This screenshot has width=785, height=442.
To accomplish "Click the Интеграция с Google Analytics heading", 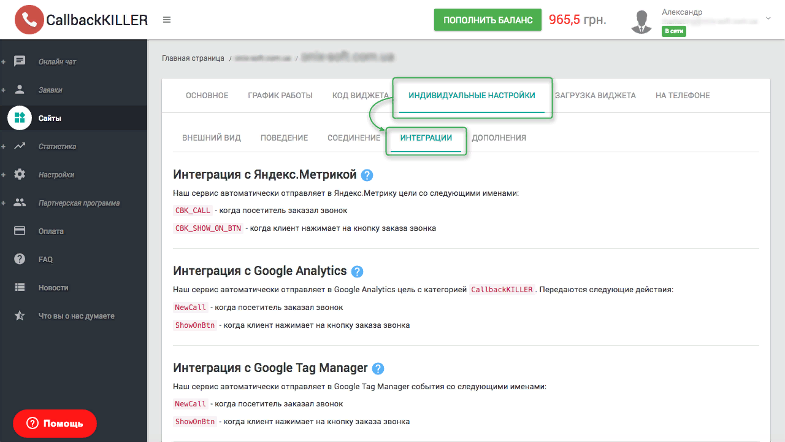I will tap(260, 271).
